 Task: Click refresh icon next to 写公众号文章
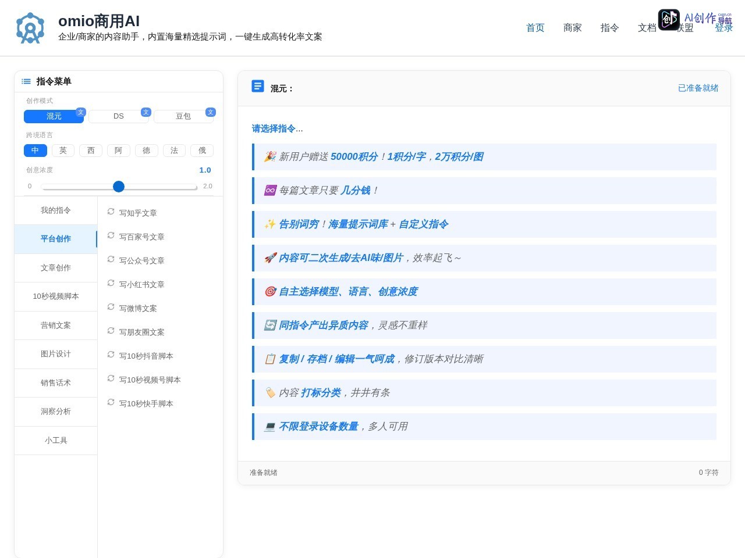(x=111, y=259)
